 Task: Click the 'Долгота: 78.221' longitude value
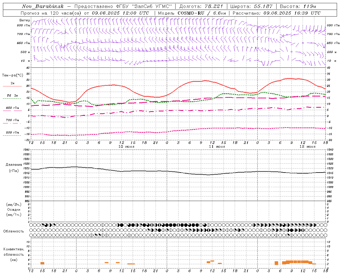201,6
